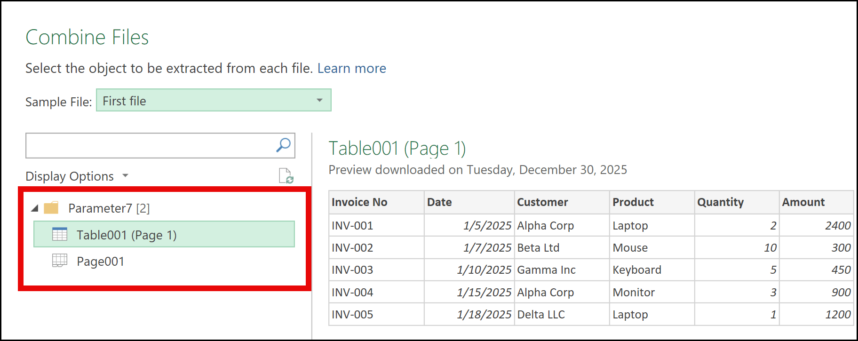Click the Table001 table icon
858x341 pixels.
[x=60, y=234]
